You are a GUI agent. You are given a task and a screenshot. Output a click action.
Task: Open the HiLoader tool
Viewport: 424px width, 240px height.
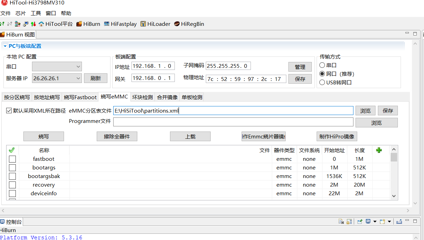pos(155,24)
